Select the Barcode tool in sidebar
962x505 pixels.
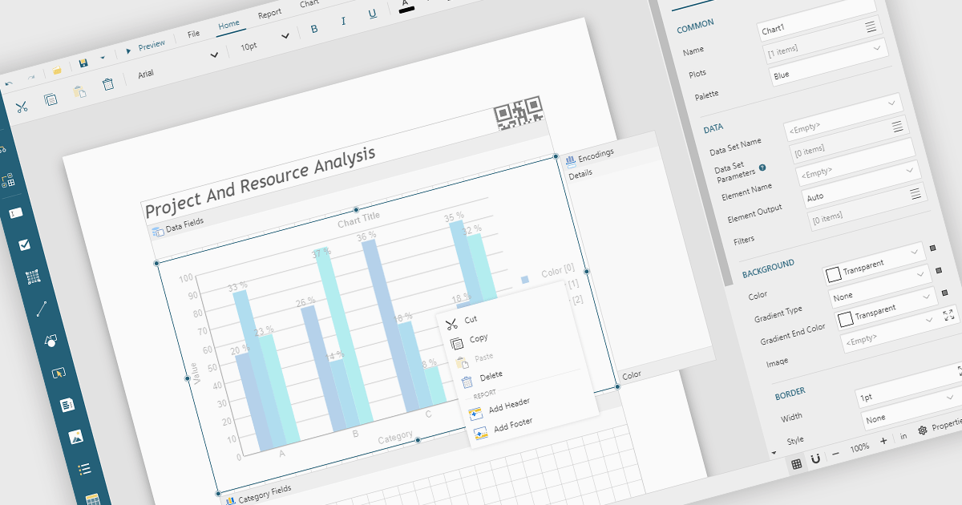(33, 277)
